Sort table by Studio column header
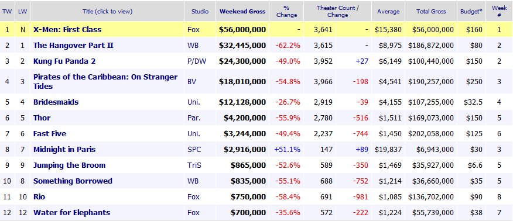The image size is (513, 221). point(200,12)
